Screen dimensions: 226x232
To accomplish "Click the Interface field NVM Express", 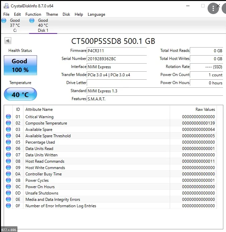I will 117,67.
